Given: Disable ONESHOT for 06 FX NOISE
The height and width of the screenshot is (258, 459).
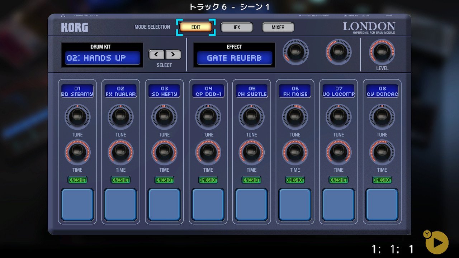Looking at the screenshot, I should click(295, 180).
